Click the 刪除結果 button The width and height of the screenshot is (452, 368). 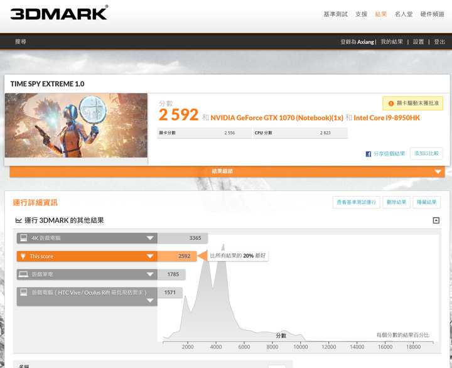click(x=397, y=202)
